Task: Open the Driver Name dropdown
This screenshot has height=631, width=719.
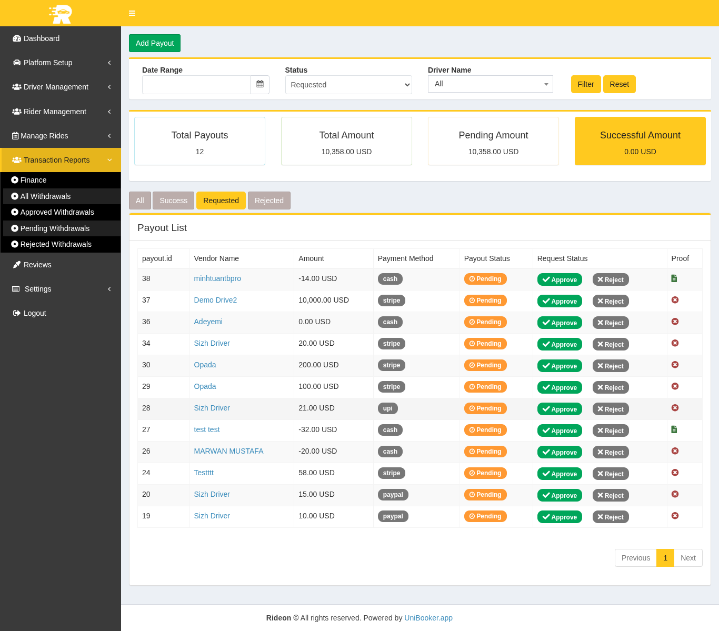Action: (490, 84)
